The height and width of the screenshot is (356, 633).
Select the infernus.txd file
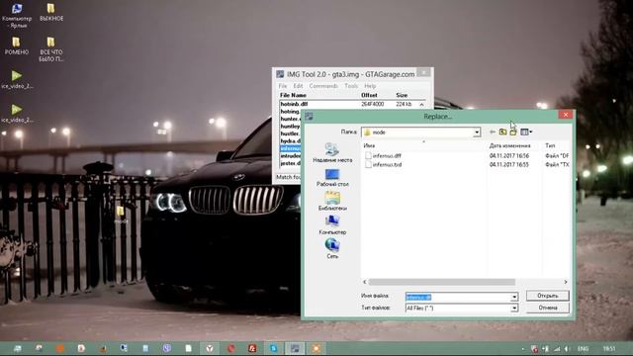(383, 165)
